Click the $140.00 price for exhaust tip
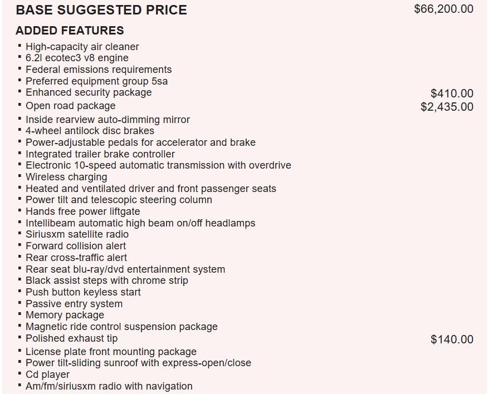 pyautogui.click(x=452, y=339)
